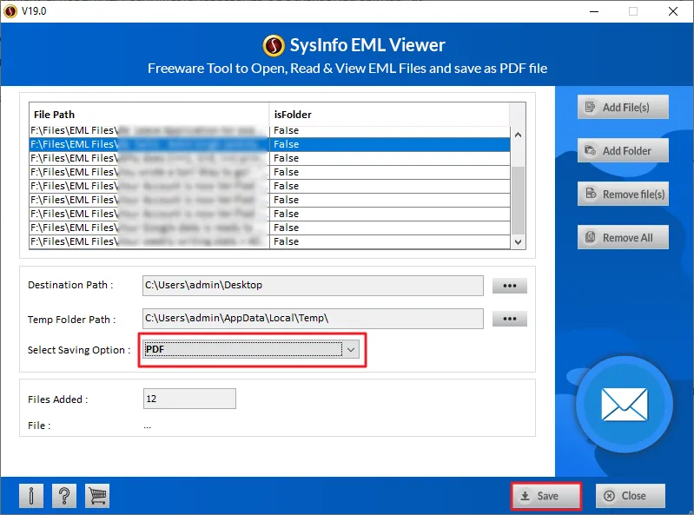The image size is (694, 515).
Task: Click the Remove file(s) button
Action: coord(623,194)
